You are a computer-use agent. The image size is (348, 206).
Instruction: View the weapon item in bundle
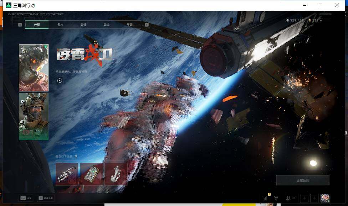[67, 174]
